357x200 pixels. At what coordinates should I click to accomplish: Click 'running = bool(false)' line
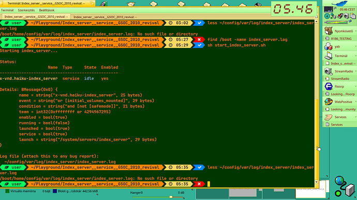44,123
